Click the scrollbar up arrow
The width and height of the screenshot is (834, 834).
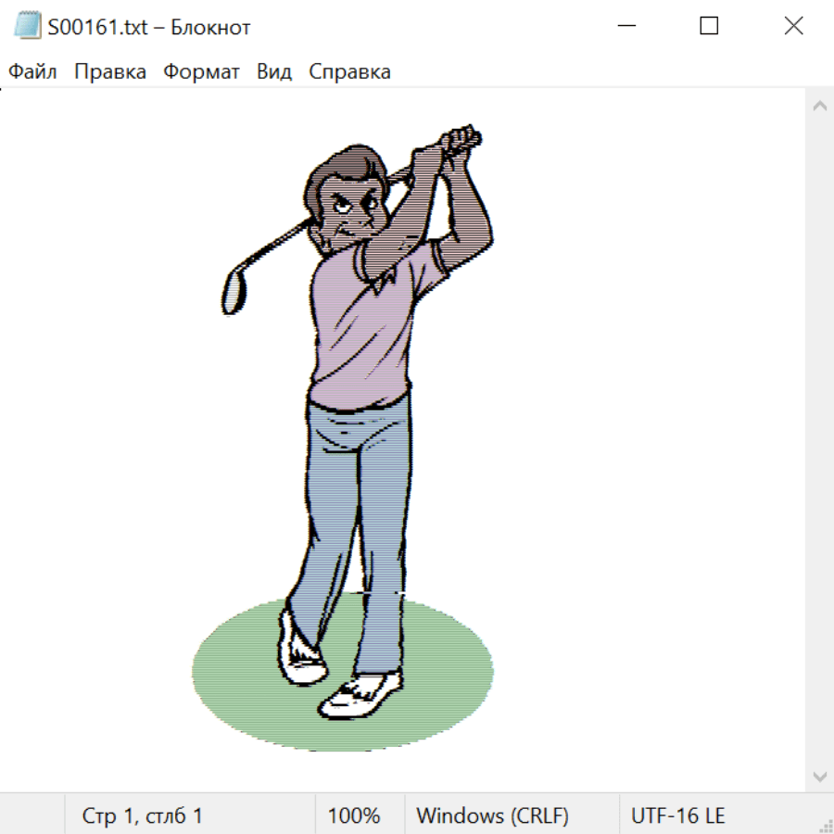[819, 107]
